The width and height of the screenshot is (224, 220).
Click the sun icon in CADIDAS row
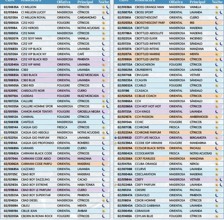103,96
